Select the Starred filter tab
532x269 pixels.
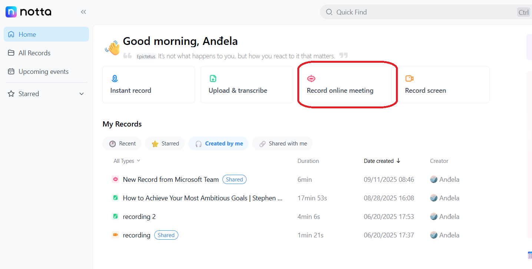point(165,144)
